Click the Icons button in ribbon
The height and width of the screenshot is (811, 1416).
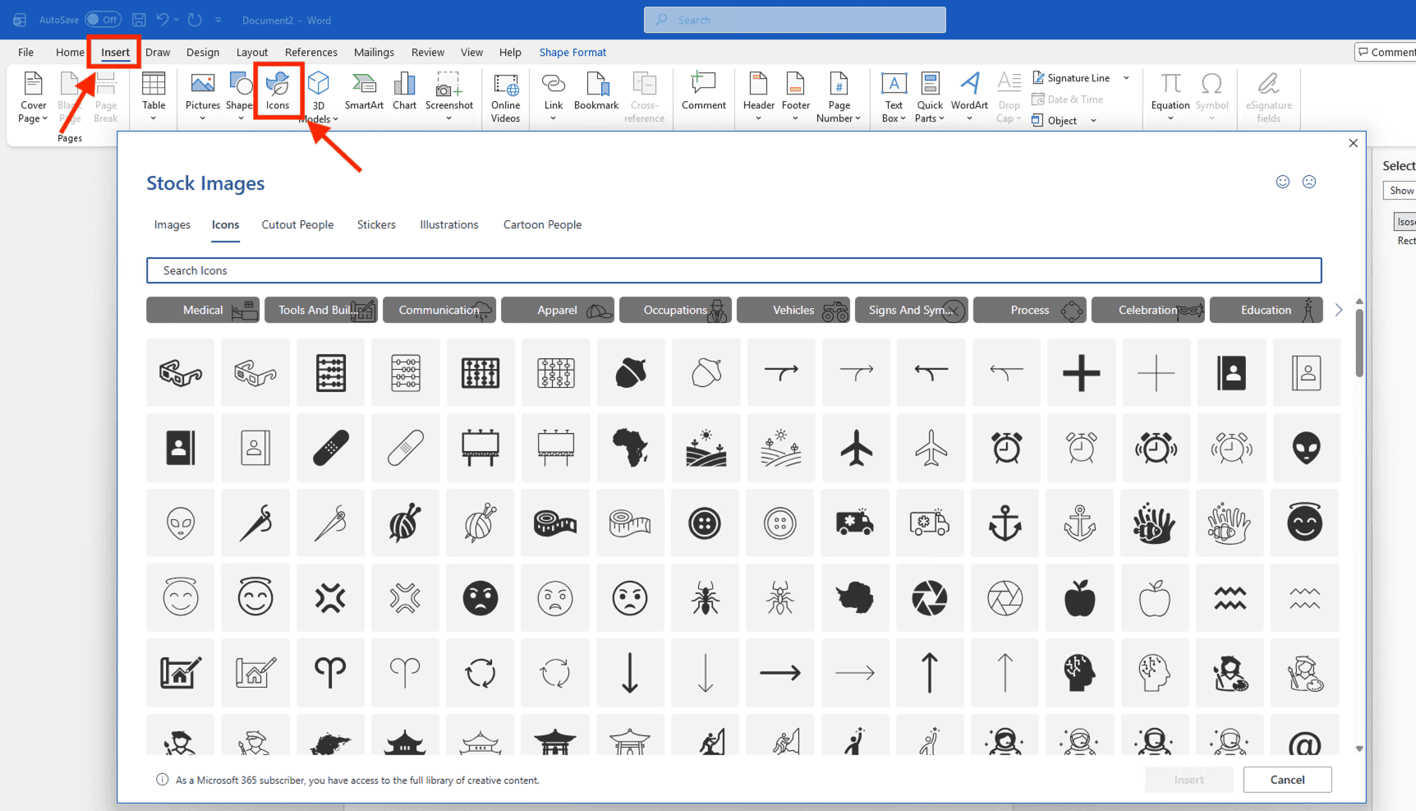tap(278, 90)
